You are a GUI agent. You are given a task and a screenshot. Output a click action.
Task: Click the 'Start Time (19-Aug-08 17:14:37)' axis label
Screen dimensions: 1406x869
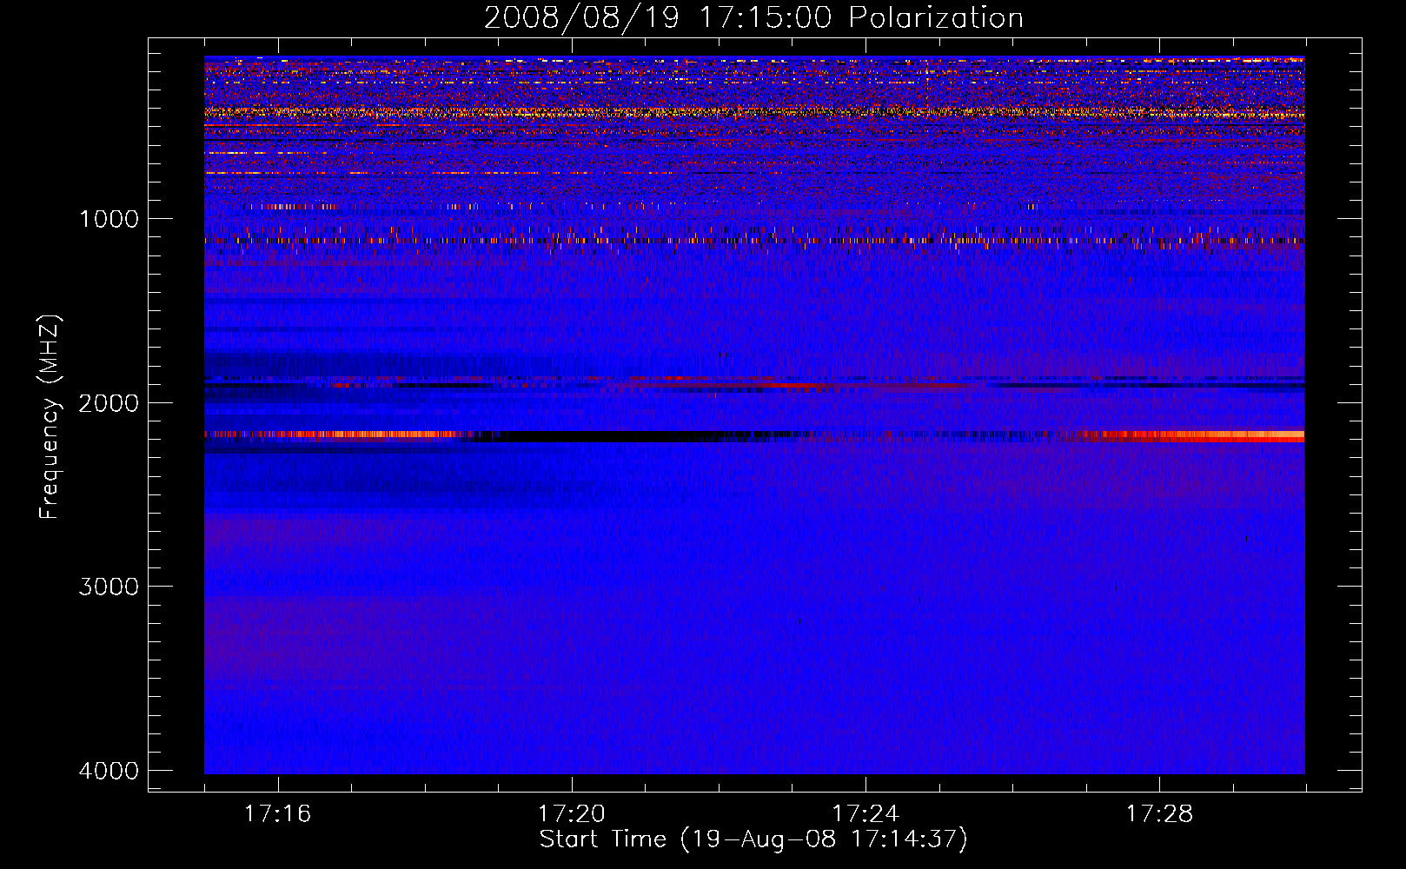click(753, 839)
